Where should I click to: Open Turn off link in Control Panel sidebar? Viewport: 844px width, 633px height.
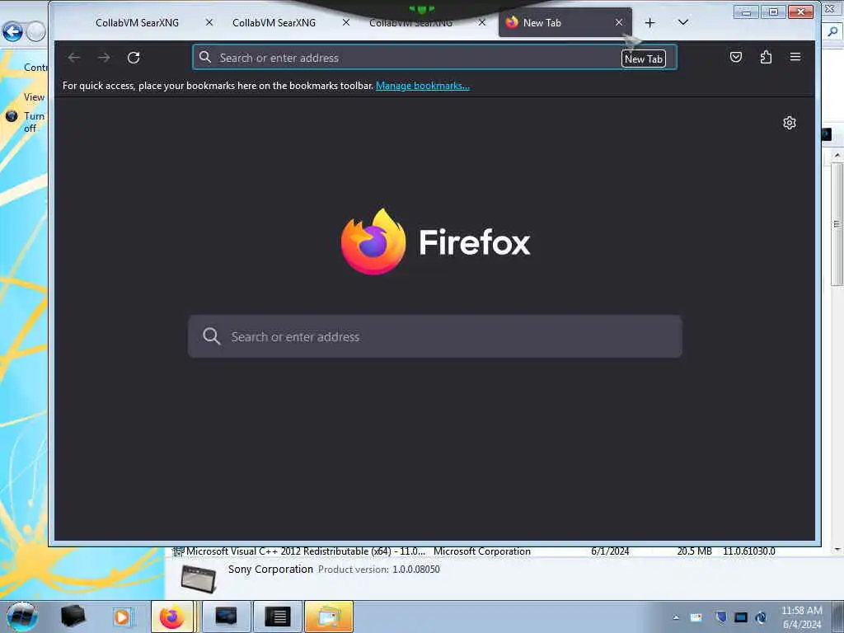[33, 122]
